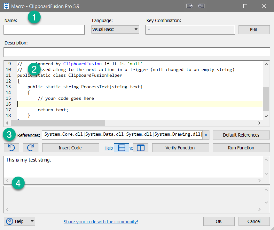
Task: Focus the Description text field
Action: (137, 52)
